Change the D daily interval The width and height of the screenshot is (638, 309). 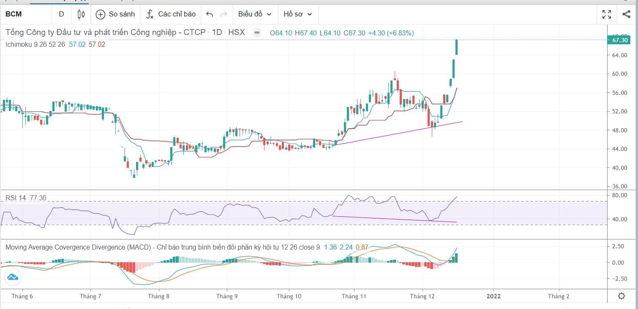pos(61,14)
